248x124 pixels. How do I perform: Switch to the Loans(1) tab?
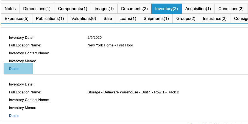tap(128, 19)
